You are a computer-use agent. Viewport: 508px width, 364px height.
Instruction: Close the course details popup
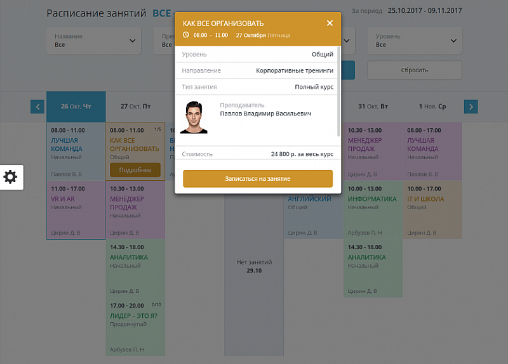tap(330, 23)
